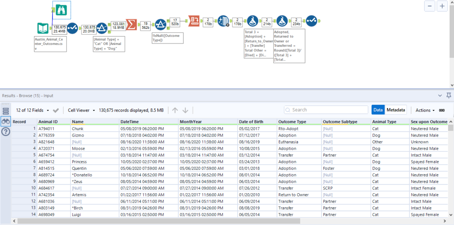The height and width of the screenshot is (225, 454).
Task: Expand the Cell Viewer dropdown
Action: pyautogui.click(x=82, y=110)
